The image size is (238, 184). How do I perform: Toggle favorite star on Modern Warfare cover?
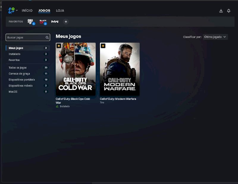pyautogui.click(x=103, y=46)
